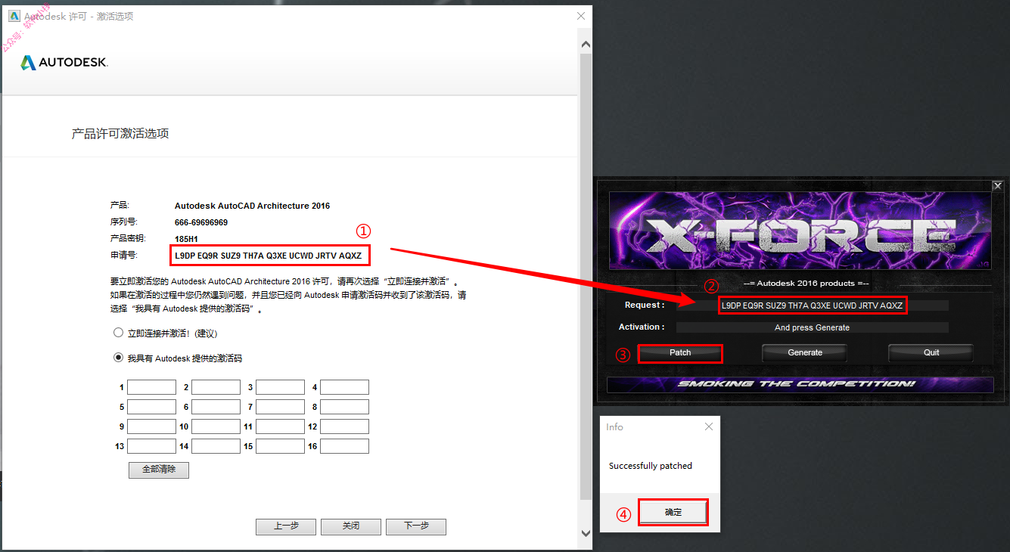Click activation code field number 16

coord(344,446)
